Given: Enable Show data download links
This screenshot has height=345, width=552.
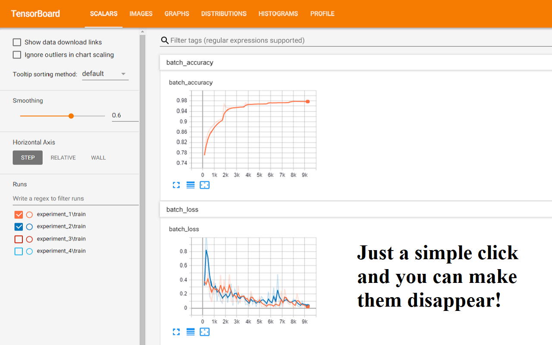Looking at the screenshot, I should [17, 42].
